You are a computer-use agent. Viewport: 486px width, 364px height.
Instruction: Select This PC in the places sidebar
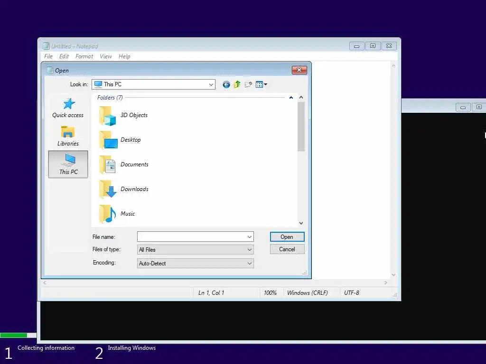(68, 164)
